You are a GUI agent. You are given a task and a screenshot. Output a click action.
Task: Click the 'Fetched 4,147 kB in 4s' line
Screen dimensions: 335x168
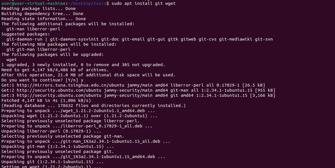click(x=46, y=100)
